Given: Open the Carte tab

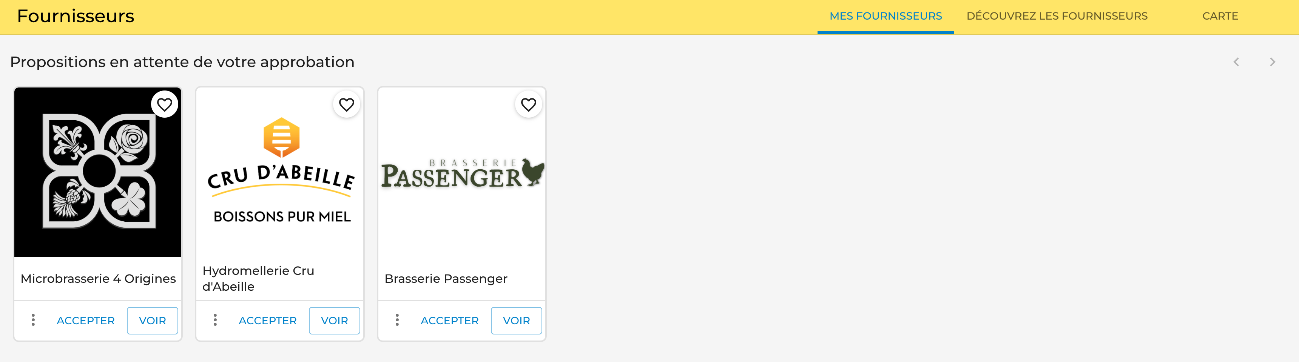Looking at the screenshot, I should pyautogui.click(x=1220, y=17).
